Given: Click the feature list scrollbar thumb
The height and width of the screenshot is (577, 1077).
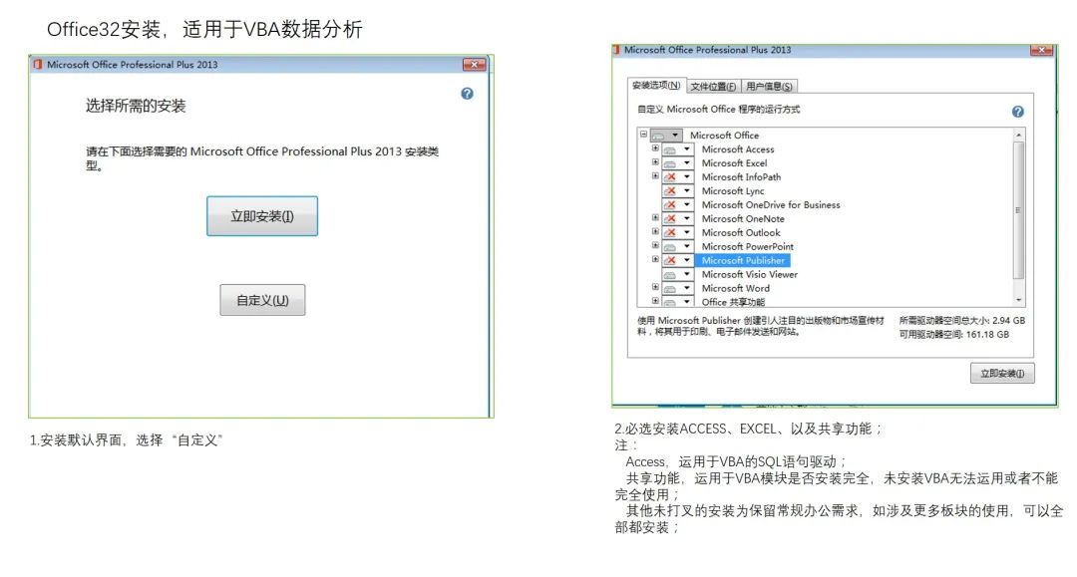Looking at the screenshot, I should point(1018,210).
